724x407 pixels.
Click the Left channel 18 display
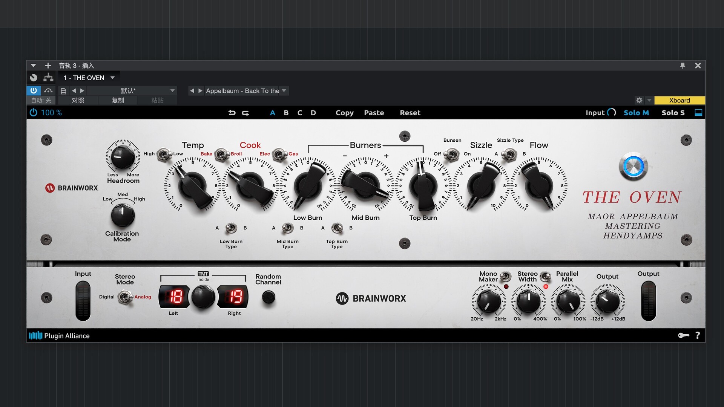(174, 297)
